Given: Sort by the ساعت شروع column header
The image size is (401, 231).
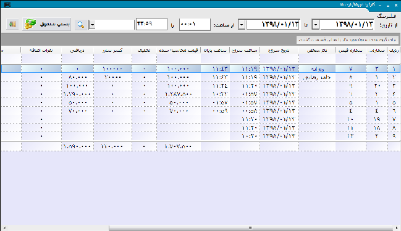Looking at the screenshot, I should coord(245,51).
